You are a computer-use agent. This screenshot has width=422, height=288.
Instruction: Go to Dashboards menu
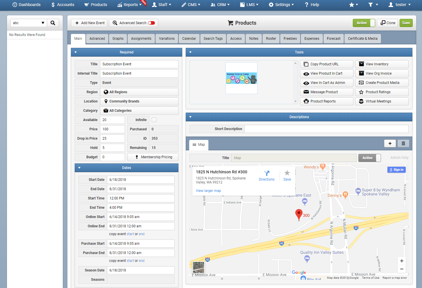[26, 5]
